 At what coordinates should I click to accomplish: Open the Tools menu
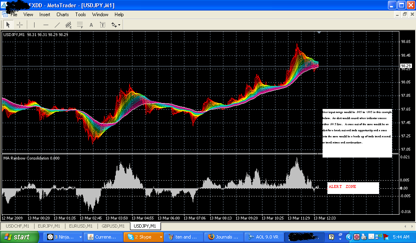pos(80,15)
